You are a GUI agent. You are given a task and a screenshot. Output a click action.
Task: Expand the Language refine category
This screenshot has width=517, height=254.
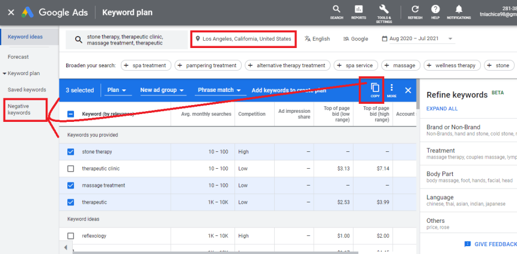[468, 201]
